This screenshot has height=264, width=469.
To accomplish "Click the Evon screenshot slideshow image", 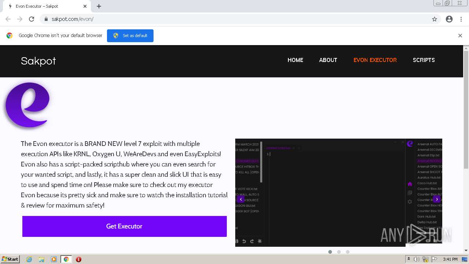I will (x=339, y=192).
